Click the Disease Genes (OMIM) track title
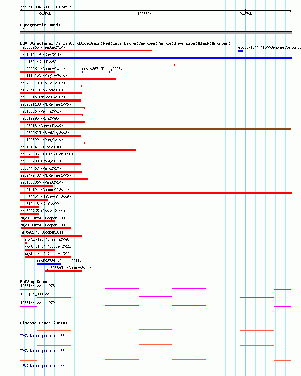Screen dimensions: 301x376 [44, 323]
